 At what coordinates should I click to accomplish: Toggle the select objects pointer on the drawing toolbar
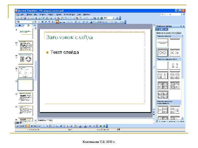pyautogui.click(x=28, y=126)
